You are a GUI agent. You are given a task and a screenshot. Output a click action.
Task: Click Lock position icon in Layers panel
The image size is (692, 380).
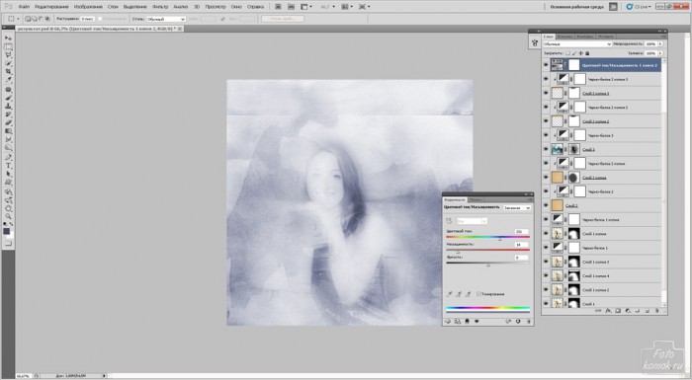581,53
